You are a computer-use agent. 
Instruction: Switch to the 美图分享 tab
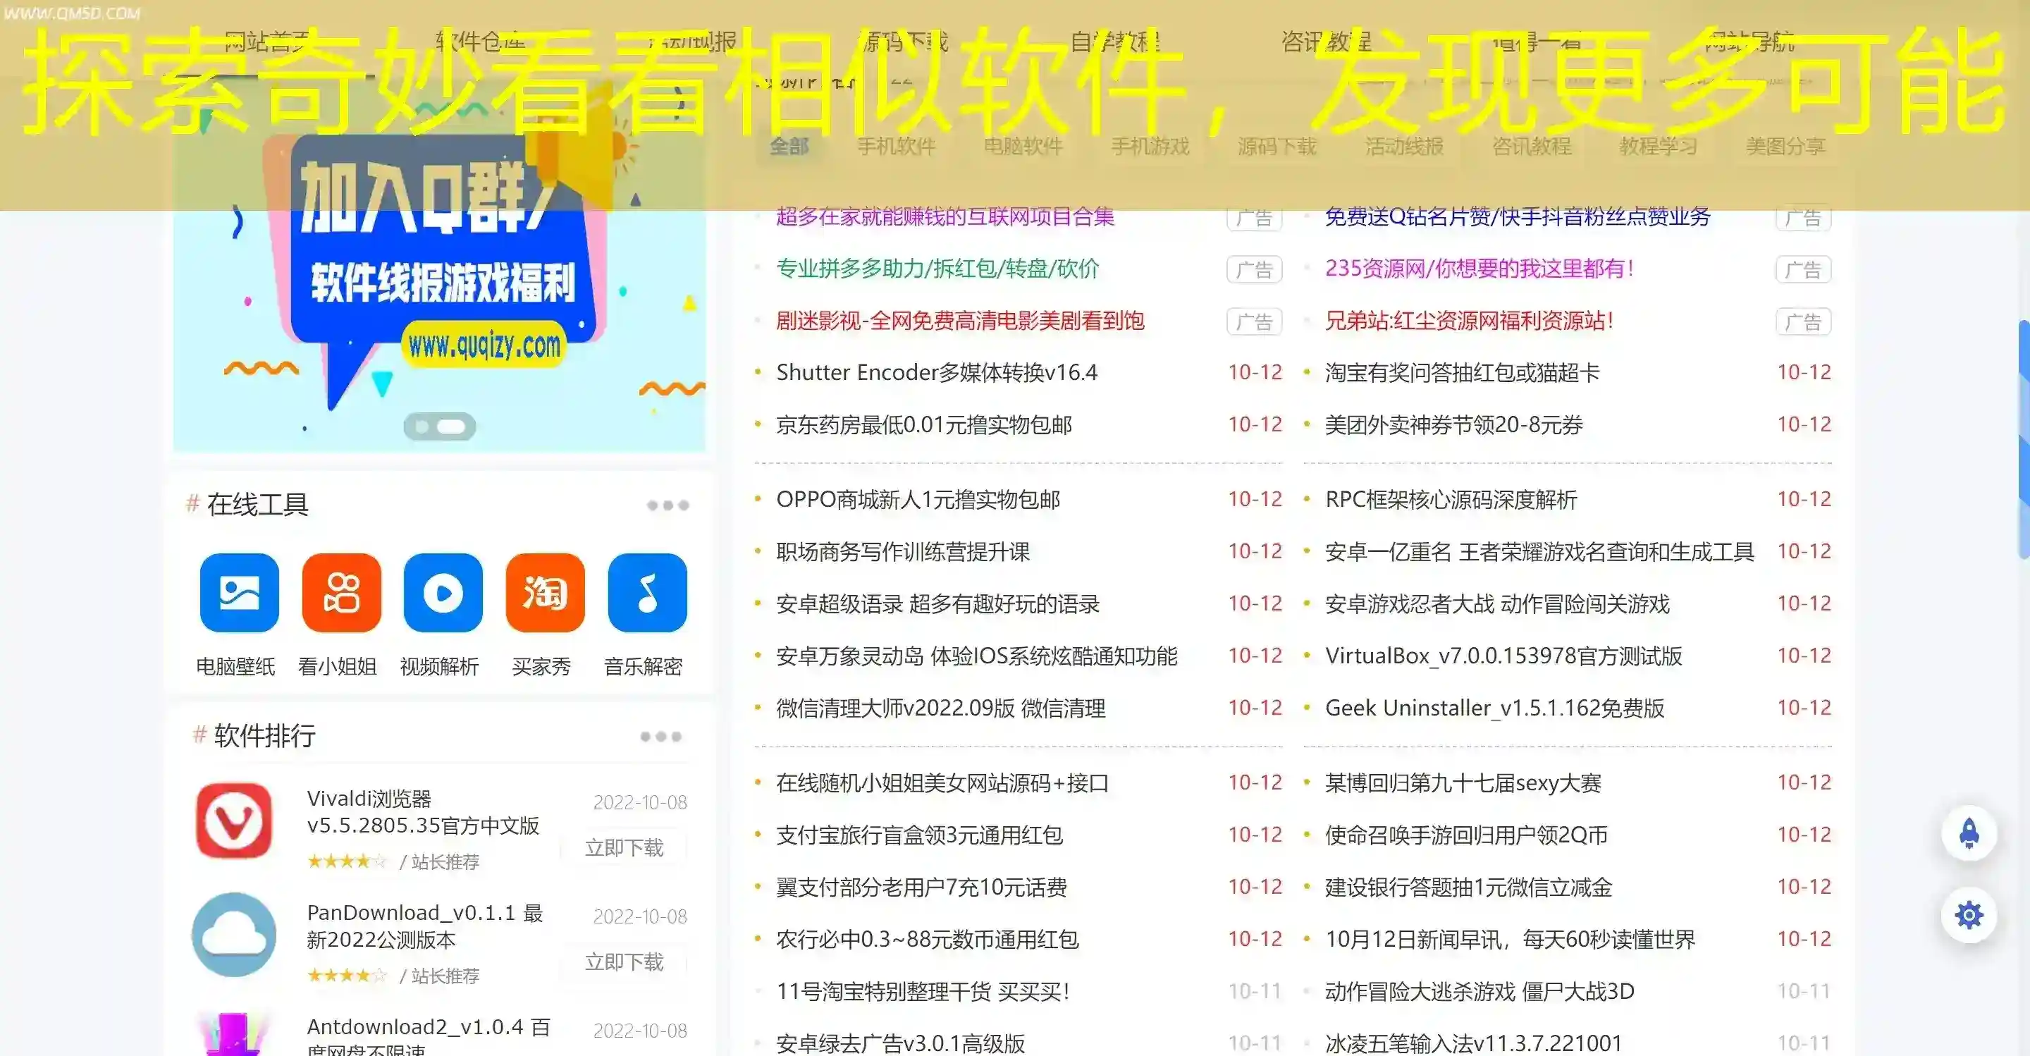[1785, 146]
